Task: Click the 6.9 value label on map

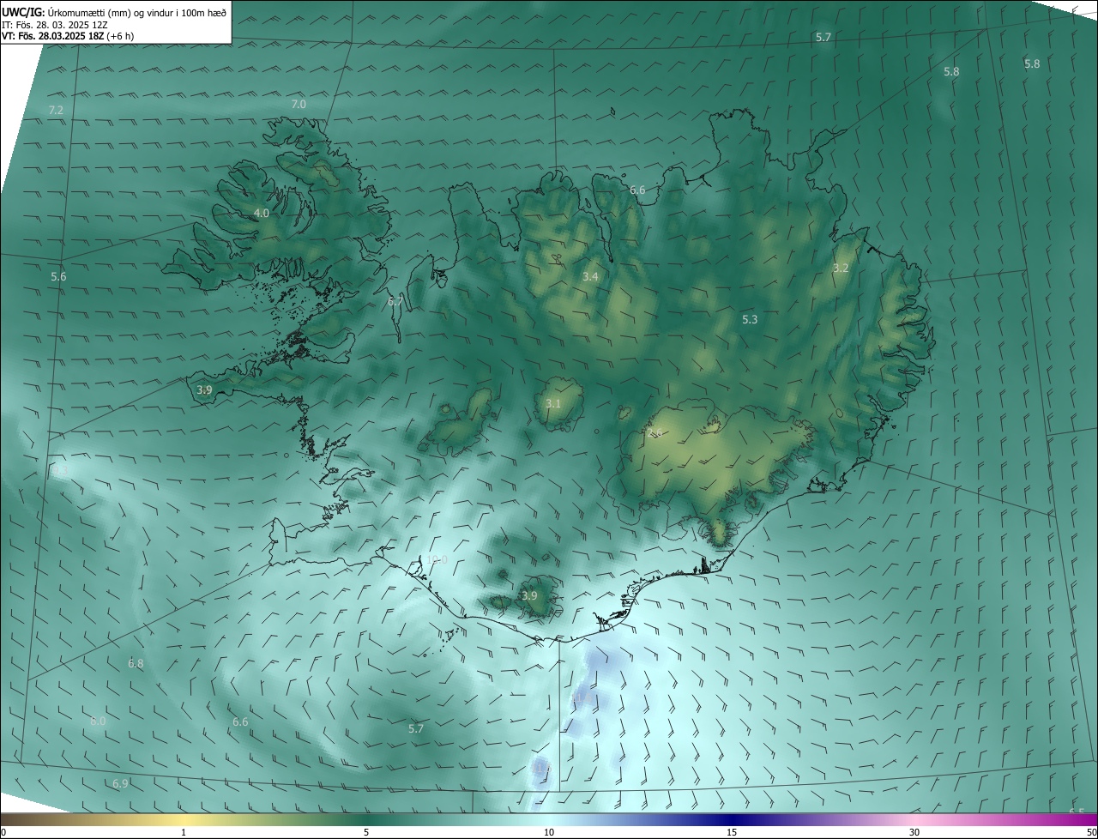Action: [x=120, y=783]
